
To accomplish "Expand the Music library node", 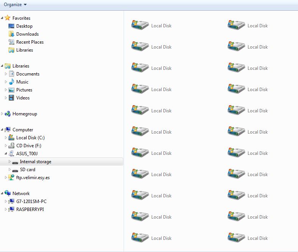I will tap(6, 82).
